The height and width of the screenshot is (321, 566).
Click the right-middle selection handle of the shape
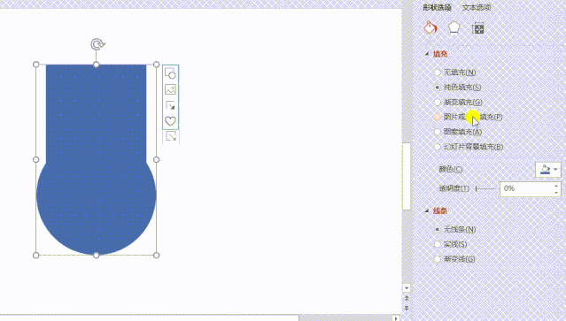(156, 159)
